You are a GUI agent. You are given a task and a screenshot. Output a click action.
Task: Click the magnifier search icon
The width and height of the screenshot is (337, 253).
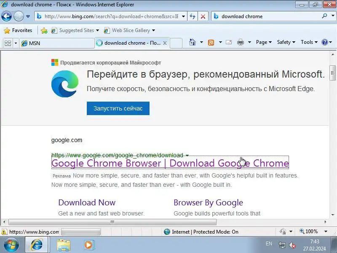pyautogui.click(x=324, y=16)
